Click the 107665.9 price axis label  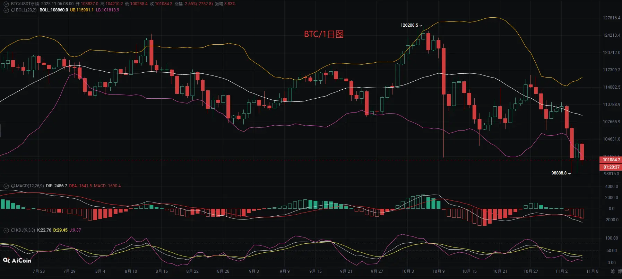click(612, 122)
